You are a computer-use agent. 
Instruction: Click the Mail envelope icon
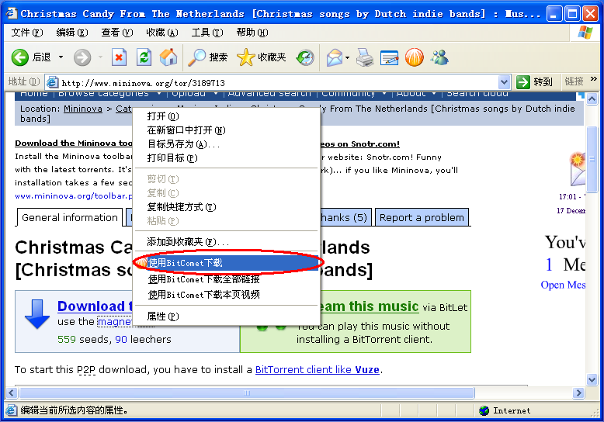point(334,57)
